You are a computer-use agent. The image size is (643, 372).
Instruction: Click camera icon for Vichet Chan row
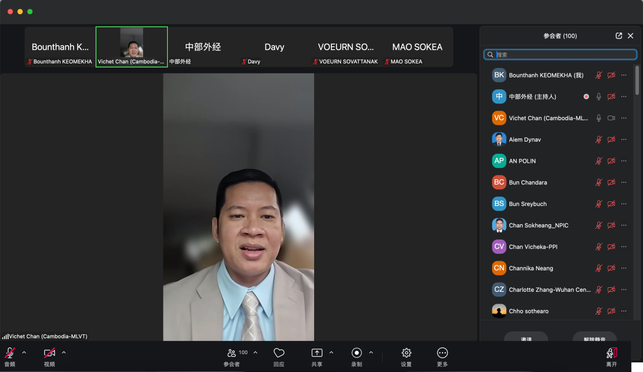[612, 118]
